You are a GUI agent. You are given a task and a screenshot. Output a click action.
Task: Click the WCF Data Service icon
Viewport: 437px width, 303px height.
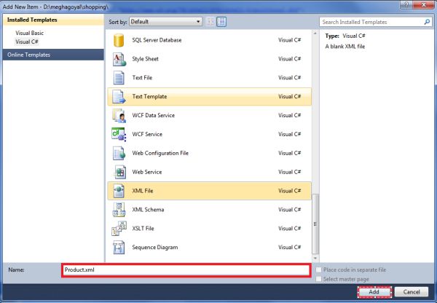pyautogui.click(x=119, y=116)
